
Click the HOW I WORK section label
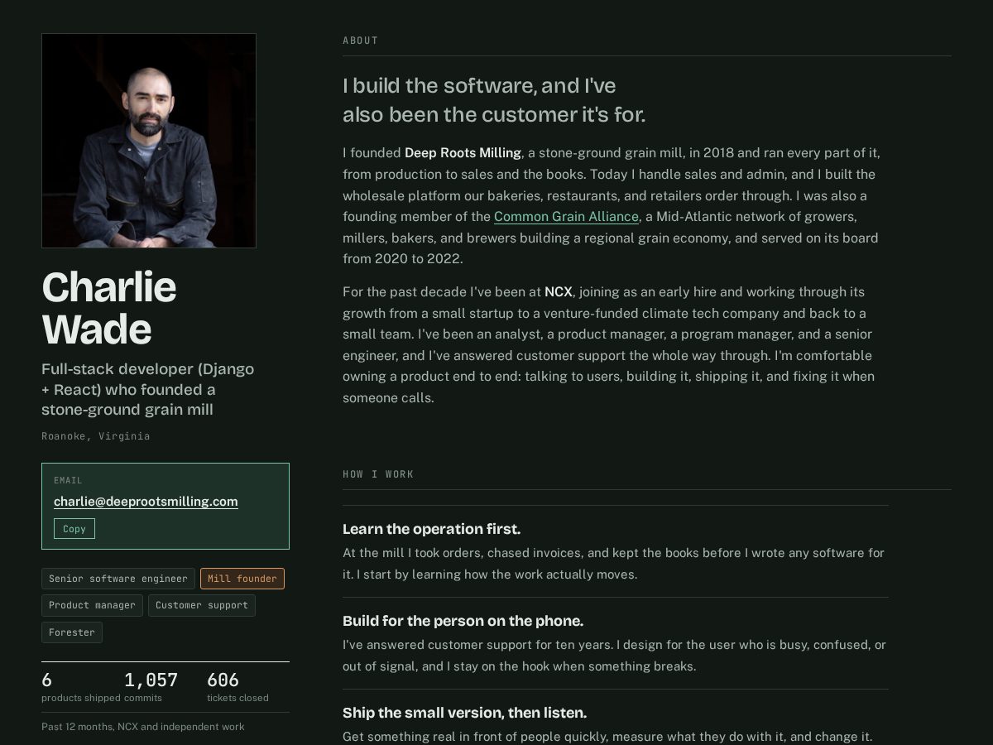coord(378,474)
